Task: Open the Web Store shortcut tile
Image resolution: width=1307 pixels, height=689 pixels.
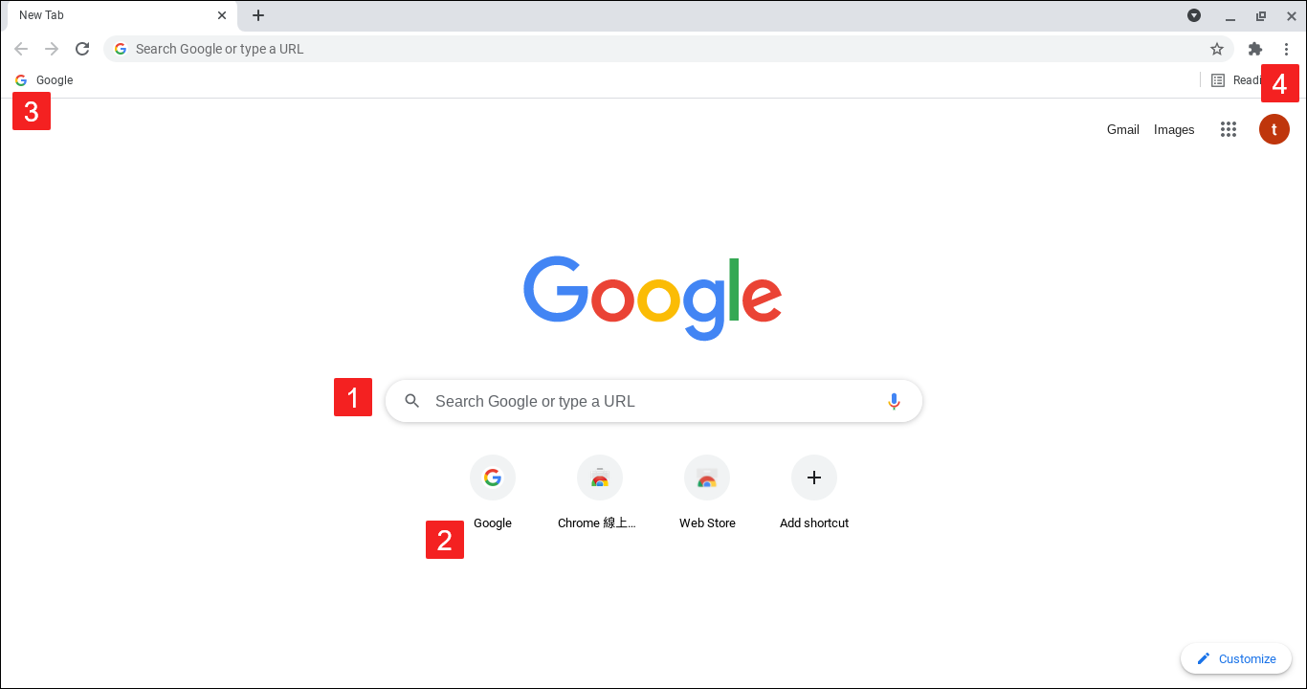Action: [707, 493]
